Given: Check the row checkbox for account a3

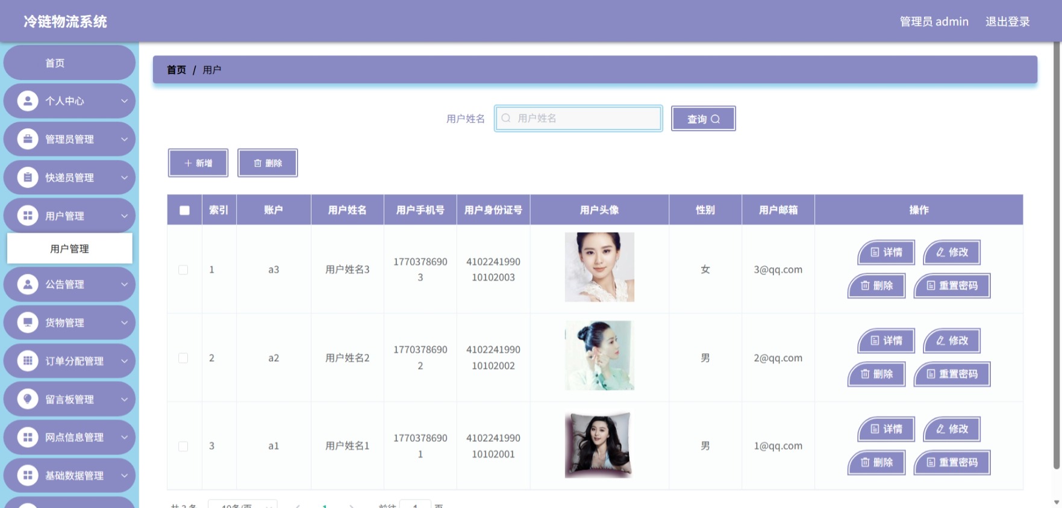Looking at the screenshot, I should click(x=183, y=270).
